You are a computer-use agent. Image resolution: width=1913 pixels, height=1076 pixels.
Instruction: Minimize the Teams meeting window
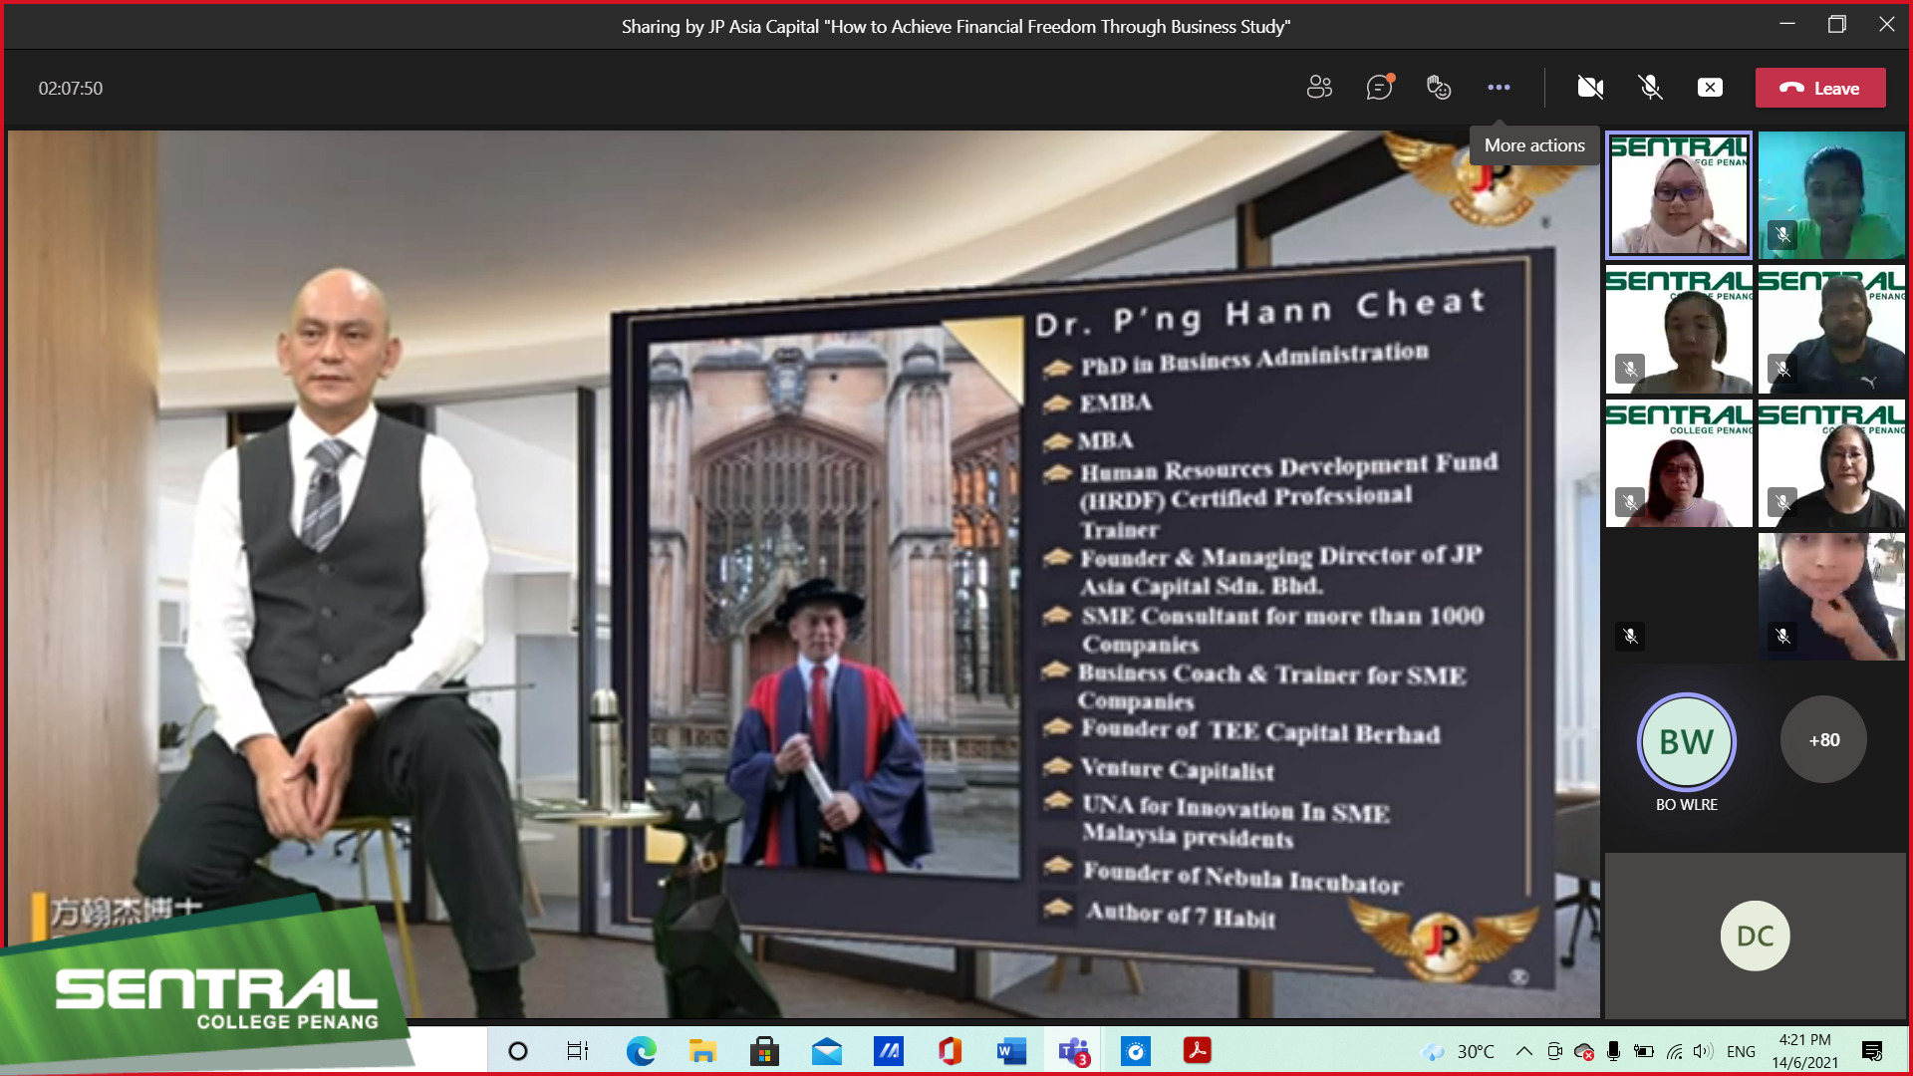click(1787, 24)
